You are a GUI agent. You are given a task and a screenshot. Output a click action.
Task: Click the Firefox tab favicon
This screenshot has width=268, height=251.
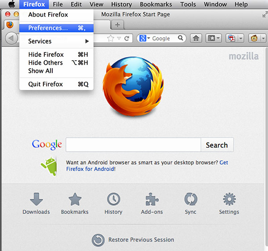[10, 25]
